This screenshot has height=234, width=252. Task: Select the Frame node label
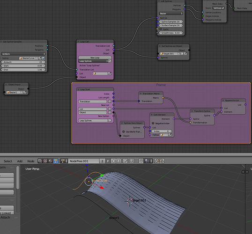click(161, 85)
